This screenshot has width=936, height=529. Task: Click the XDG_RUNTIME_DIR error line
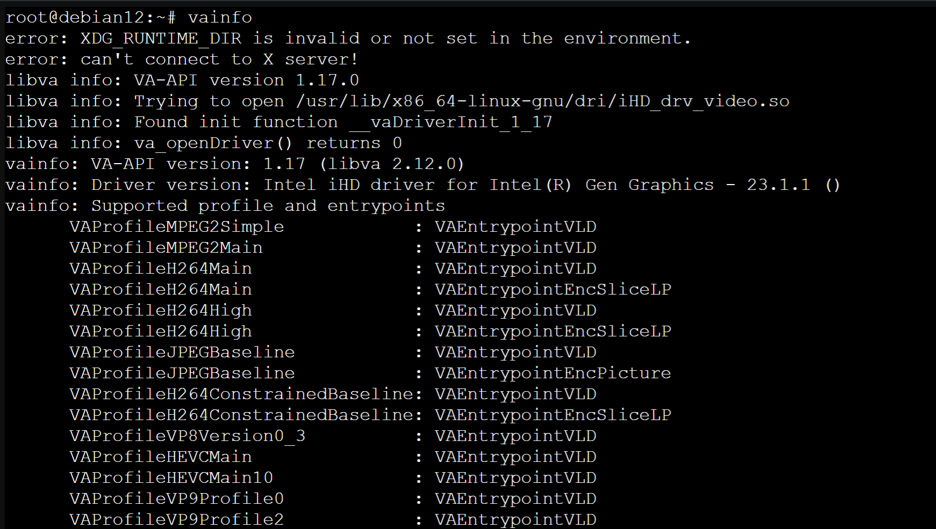tap(348, 39)
